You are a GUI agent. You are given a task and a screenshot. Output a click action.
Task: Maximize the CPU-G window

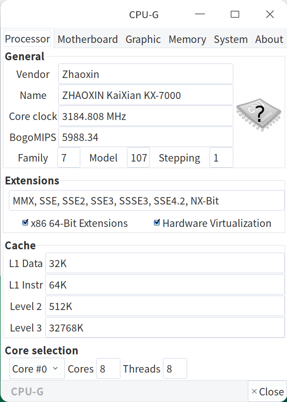click(235, 14)
